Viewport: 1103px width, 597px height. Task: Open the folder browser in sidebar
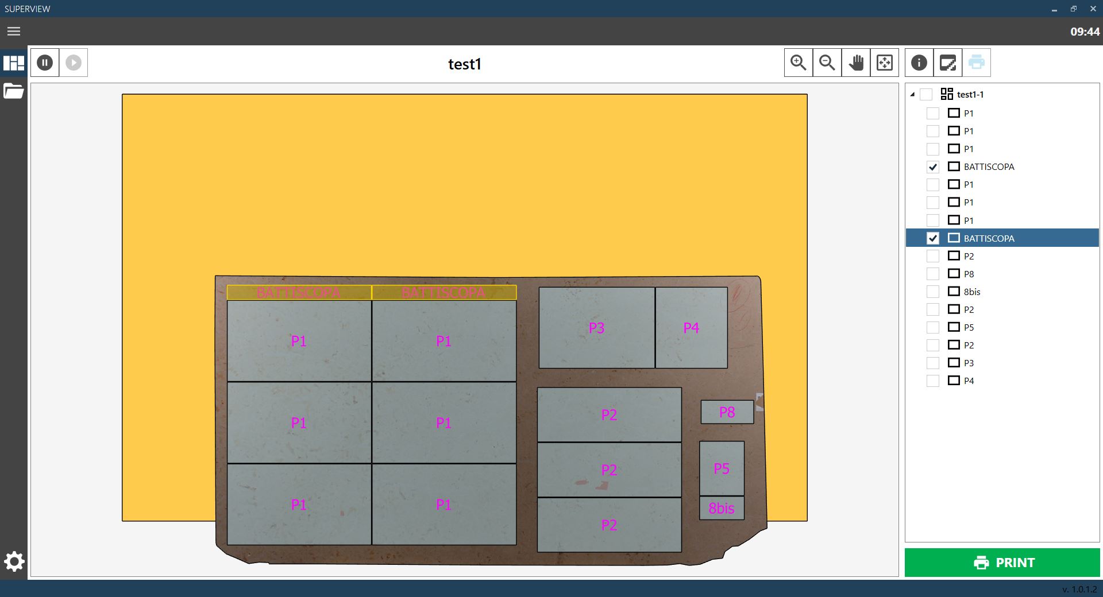pos(14,91)
